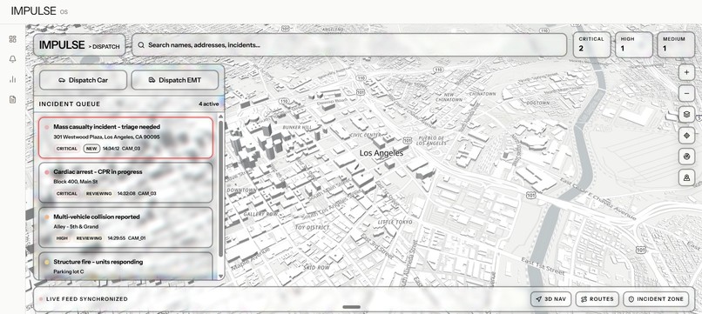Screen dimensions: 702x314
Task: Open analytics bar chart icon in sidebar
Action: coord(12,79)
